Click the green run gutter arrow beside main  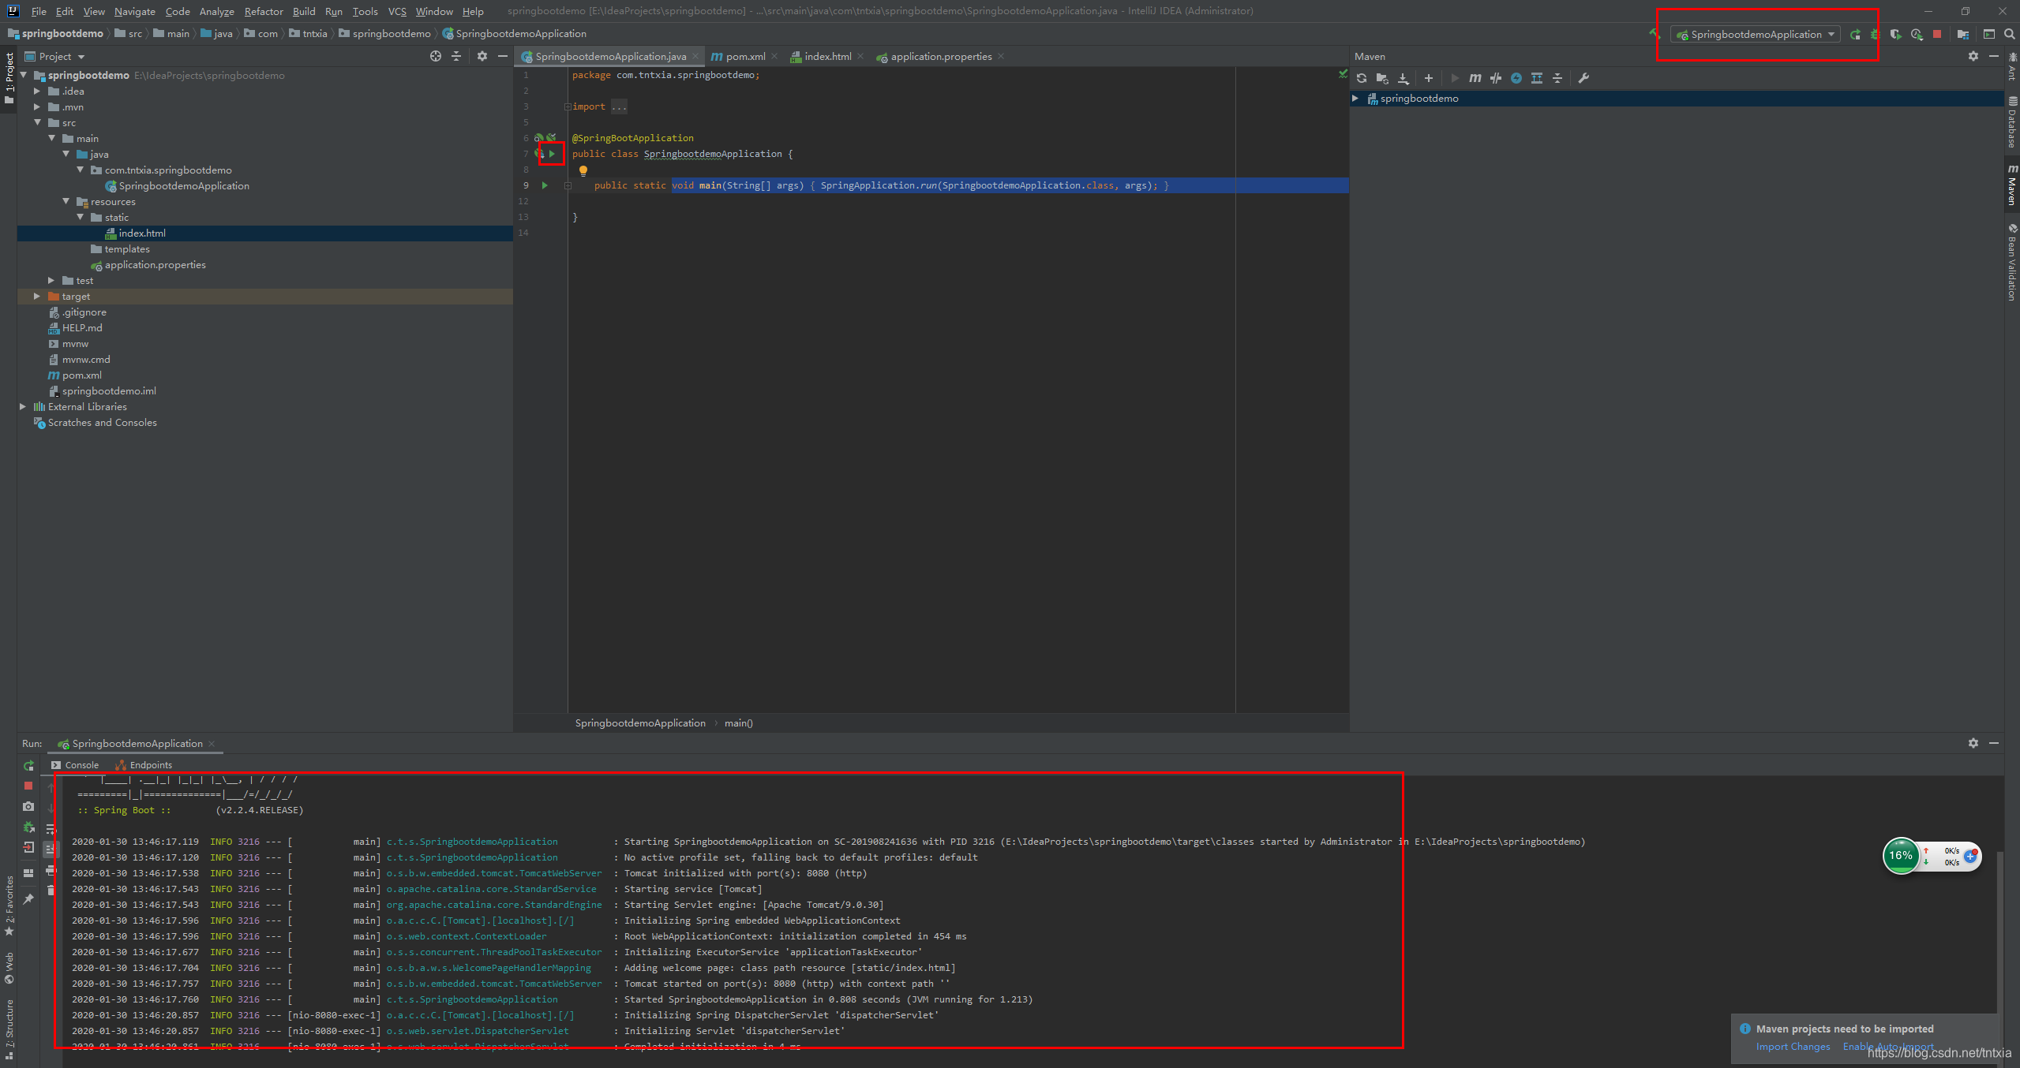click(545, 185)
